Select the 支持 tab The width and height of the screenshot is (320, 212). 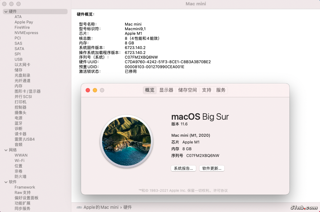207,90
